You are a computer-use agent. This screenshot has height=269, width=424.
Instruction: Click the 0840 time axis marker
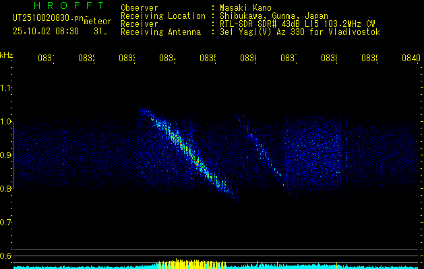point(411,58)
